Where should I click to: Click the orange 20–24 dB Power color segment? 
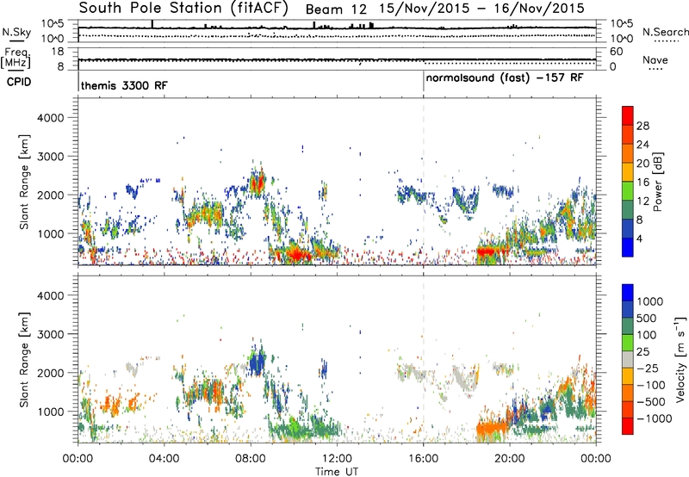(628, 153)
